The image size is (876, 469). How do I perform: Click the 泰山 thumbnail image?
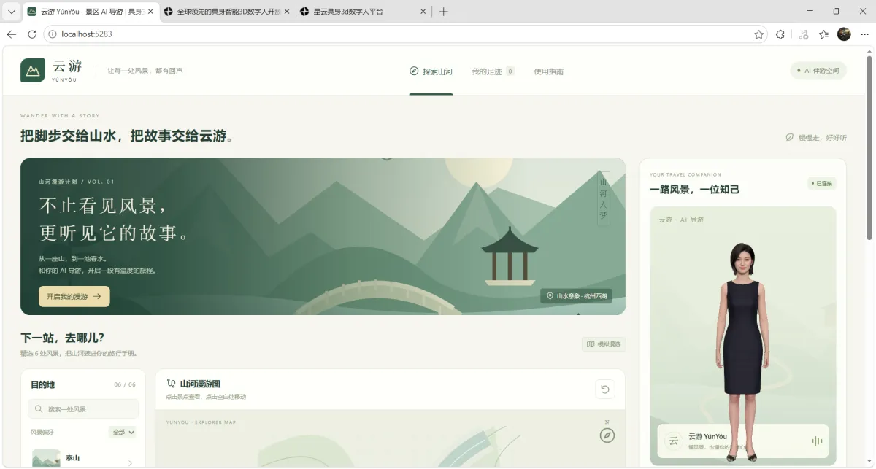point(46,459)
